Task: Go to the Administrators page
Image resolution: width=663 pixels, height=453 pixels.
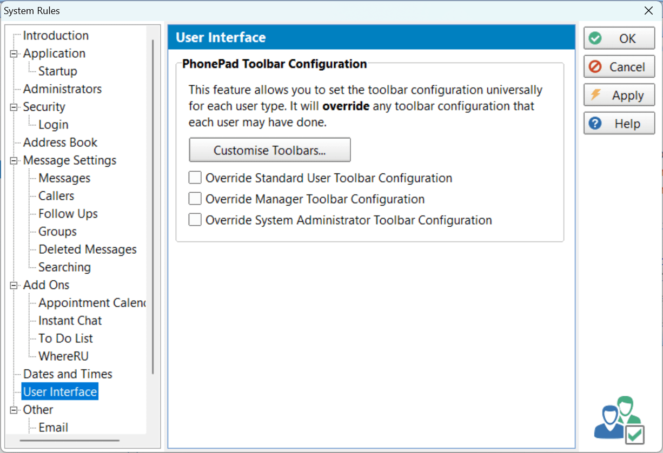Action: 62,89
